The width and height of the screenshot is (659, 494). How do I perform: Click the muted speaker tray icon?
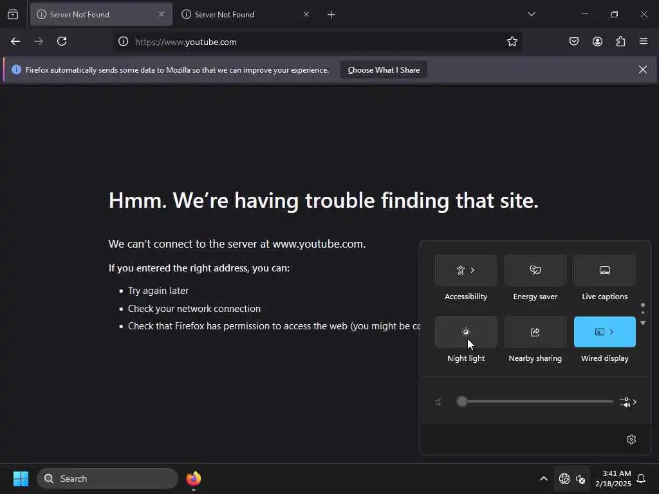click(580, 479)
